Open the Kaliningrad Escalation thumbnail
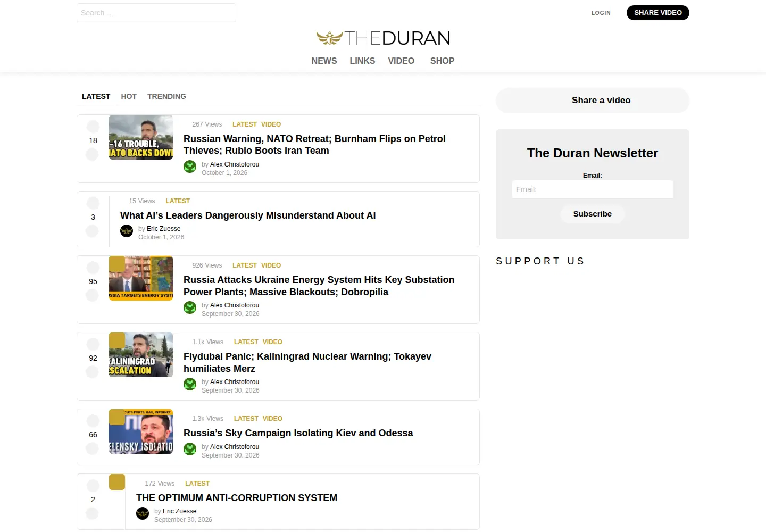The image size is (766, 532). pos(141,355)
